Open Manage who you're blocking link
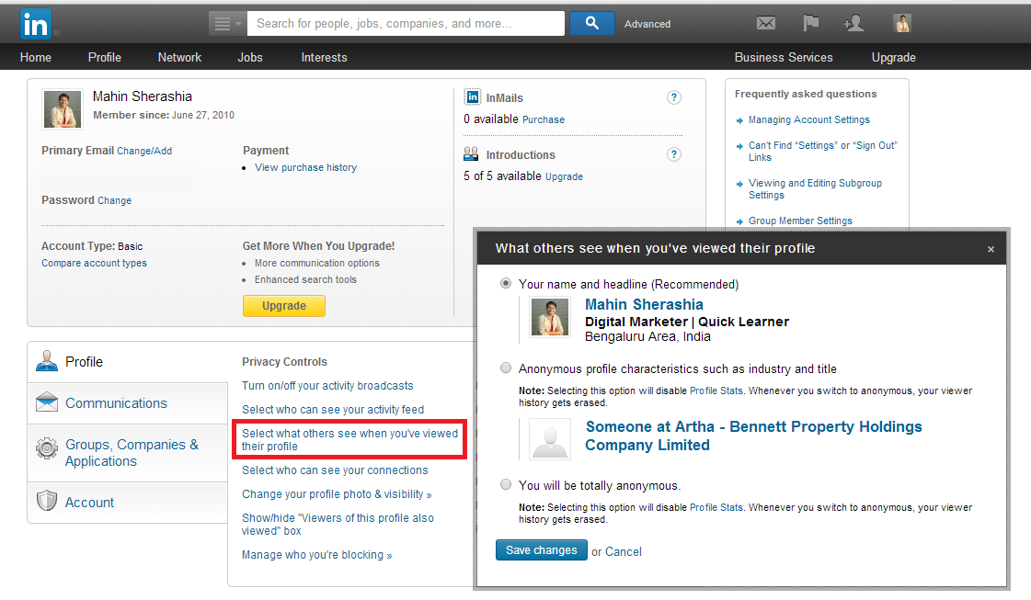Viewport: 1031px width, 600px height. (x=317, y=555)
